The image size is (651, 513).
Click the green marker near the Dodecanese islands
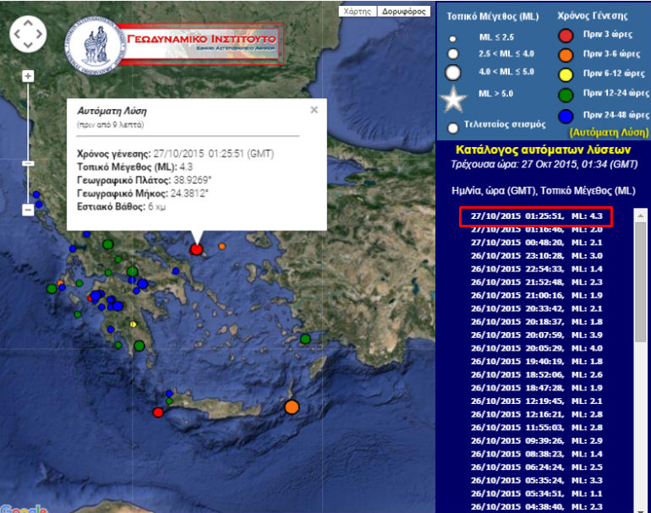[x=305, y=339]
